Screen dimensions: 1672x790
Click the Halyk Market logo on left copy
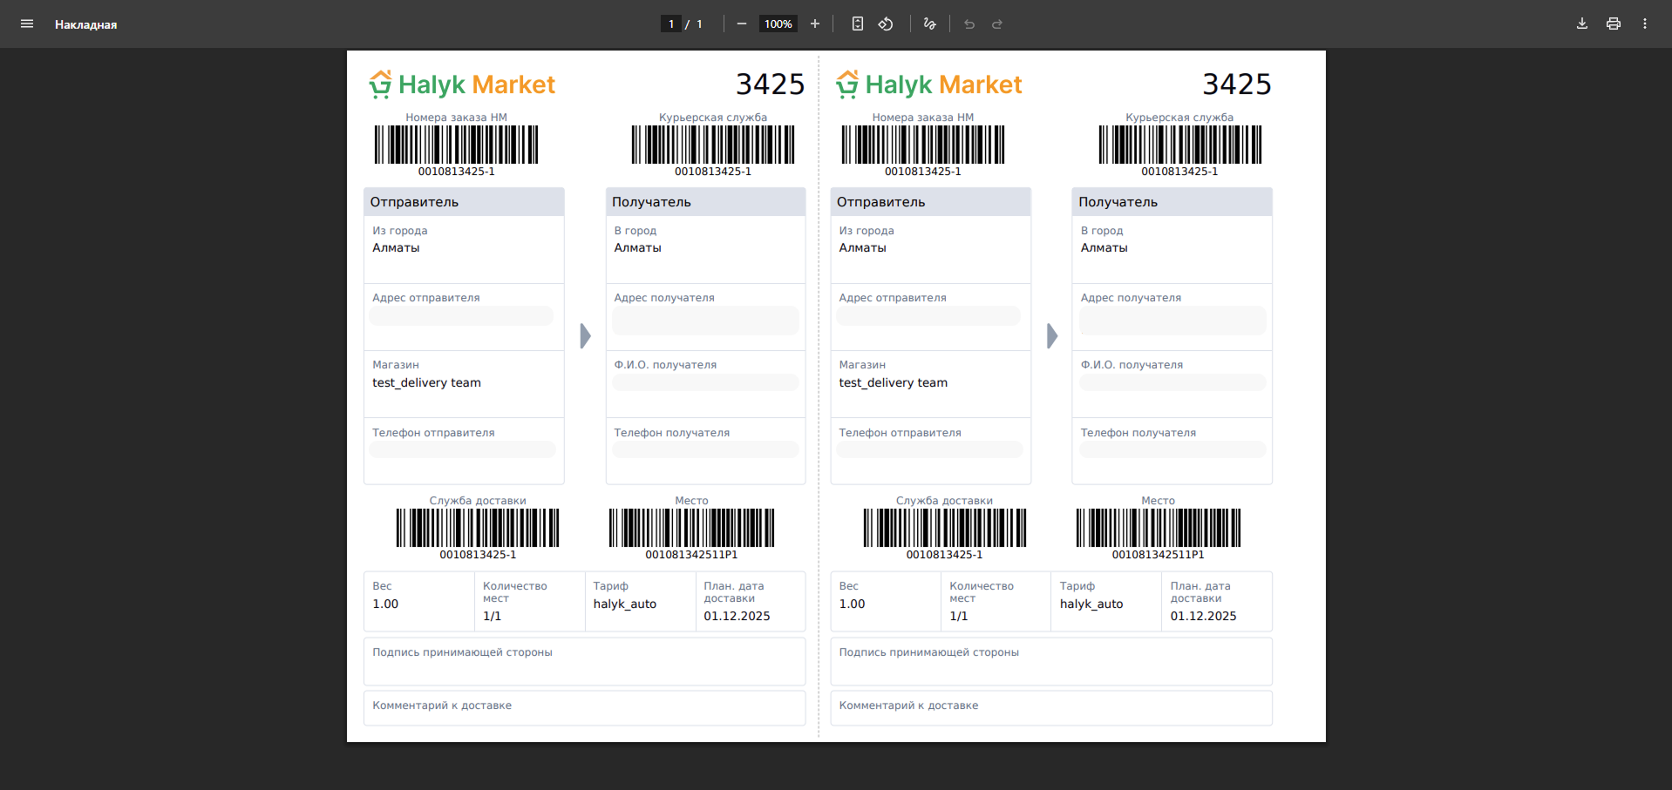tap(462, 84)
